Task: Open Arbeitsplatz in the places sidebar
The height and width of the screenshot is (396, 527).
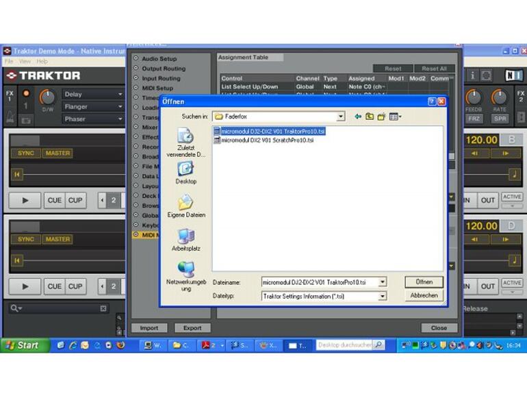Action: (x=185, y=240)
